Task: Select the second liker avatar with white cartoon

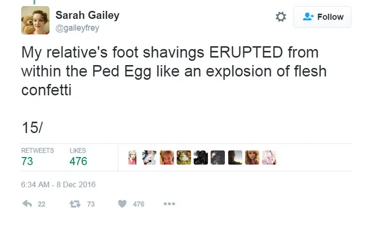Action: [150, 158]
